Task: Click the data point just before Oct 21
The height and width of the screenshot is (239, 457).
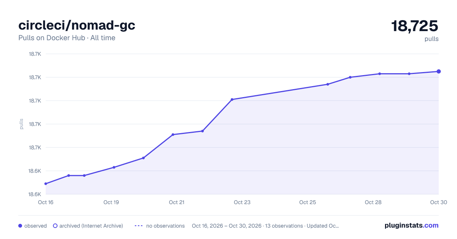Action: click(173, 135)
